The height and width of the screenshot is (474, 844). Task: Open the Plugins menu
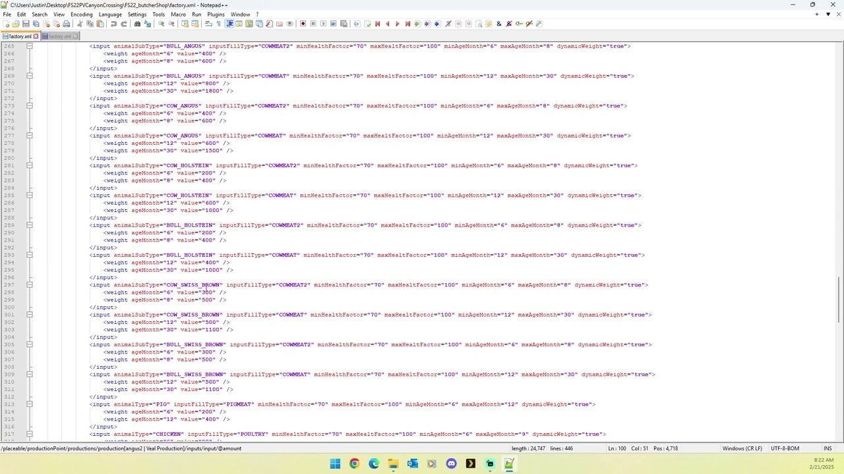tap(216, 14)
